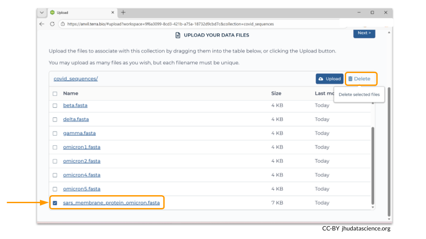Check the delta.fasta checkbox
The width and height of the screenshot is (426, 239).
[x=55, y=119]
